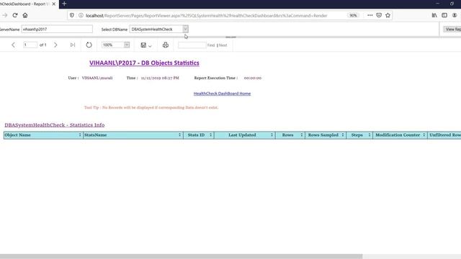The width and height of the screenshot is (461, 259).
Task: Save page to Pocket
Action: tap(379, 15)
